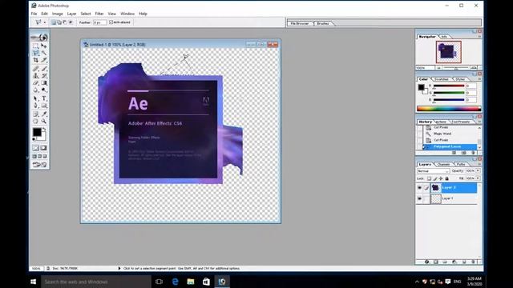Select the Type tool
Screen dimensions: 513x288
tap(44, 98)
